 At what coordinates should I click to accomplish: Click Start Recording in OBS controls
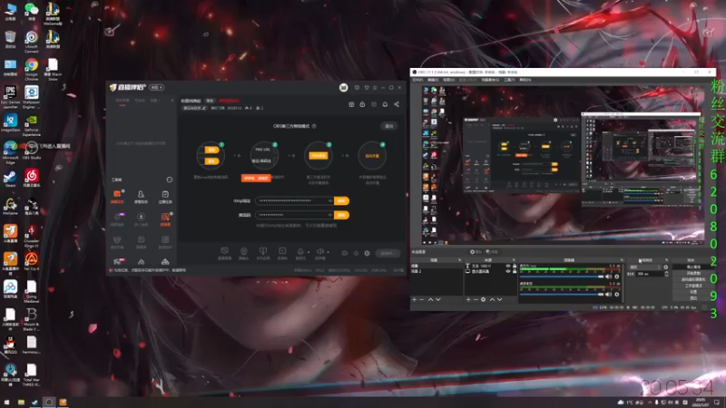tap(693, 273)
